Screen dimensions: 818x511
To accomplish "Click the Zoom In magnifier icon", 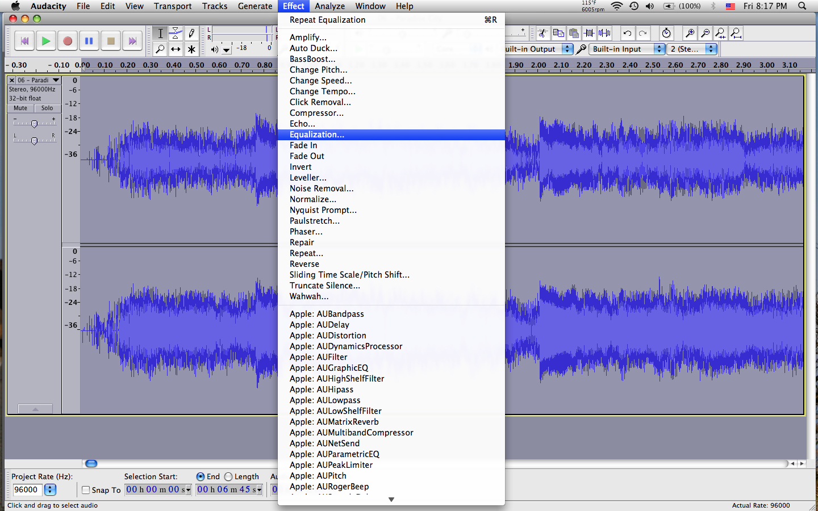I will [690, 33].
